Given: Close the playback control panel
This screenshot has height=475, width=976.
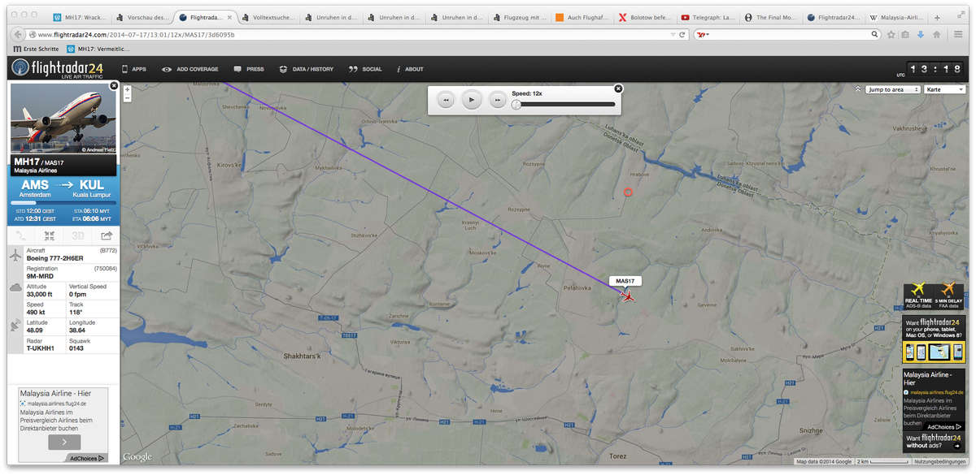Looking at the screenshot, I should point(618,88).
